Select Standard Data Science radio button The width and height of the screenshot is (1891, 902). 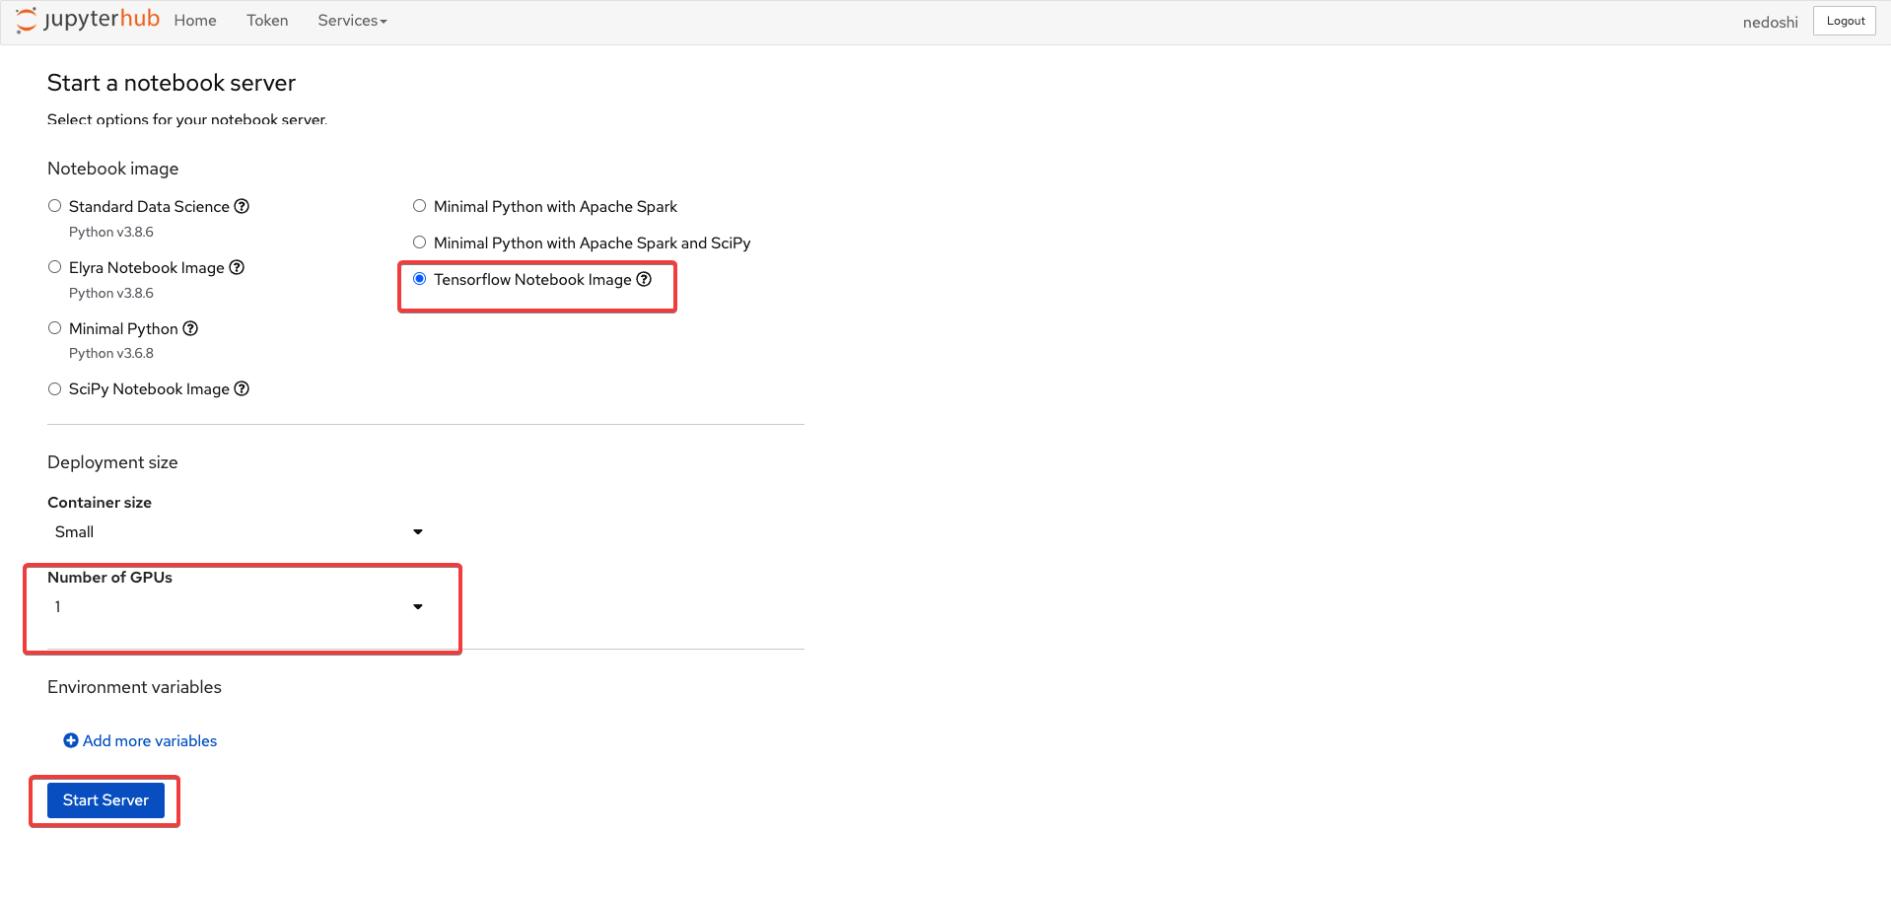(55, 206)
